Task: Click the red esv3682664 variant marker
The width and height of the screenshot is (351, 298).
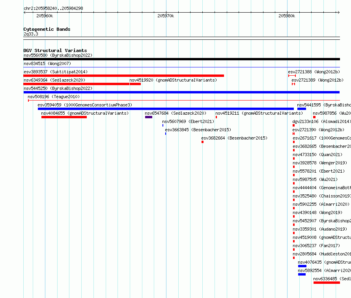Action: (x=203, y=142)
